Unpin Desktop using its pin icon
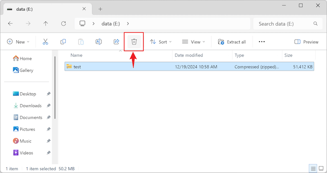The image size is (327, 173). [49, 94]
